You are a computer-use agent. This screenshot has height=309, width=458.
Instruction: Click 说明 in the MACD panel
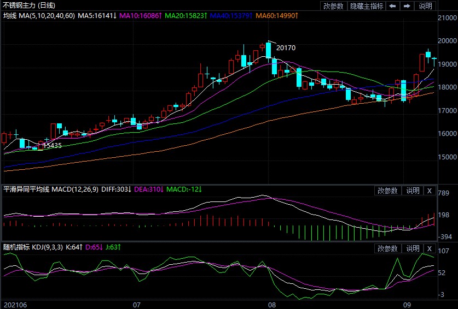tap(412, 191)
